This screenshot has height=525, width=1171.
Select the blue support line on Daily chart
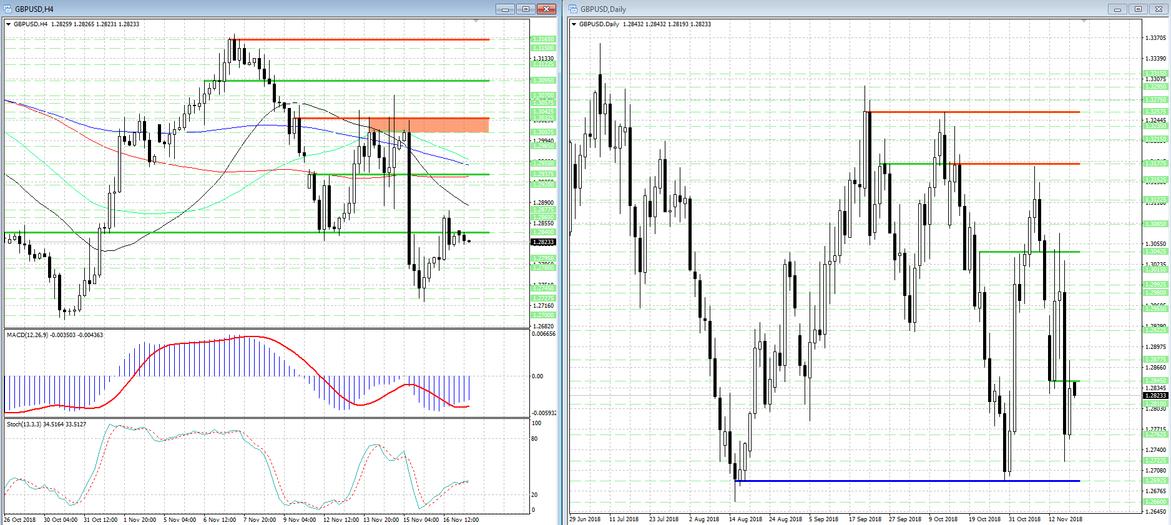coord(908,481)
